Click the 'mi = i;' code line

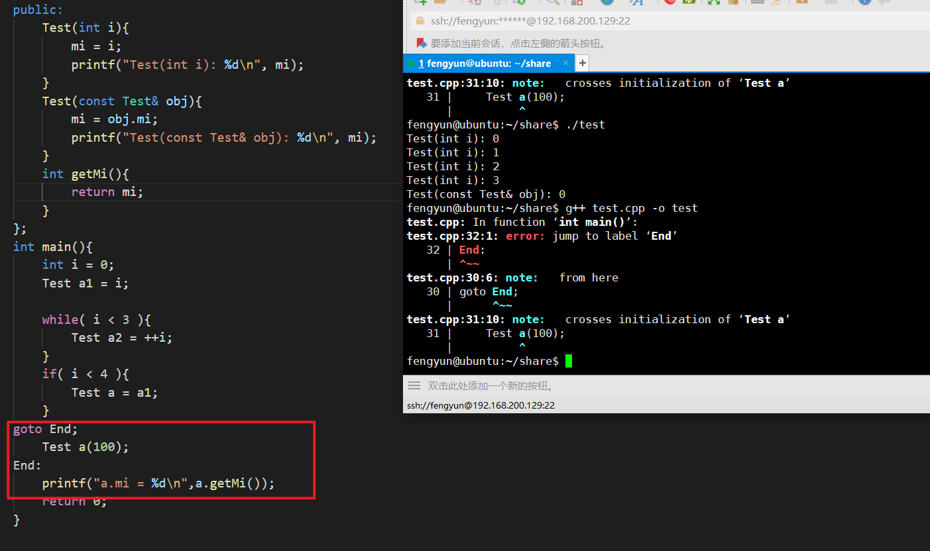point(97,46)
